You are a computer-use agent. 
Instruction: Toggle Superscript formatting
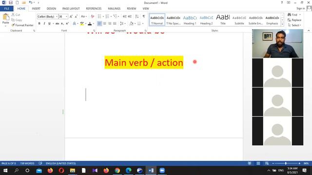tap(67, 23)
